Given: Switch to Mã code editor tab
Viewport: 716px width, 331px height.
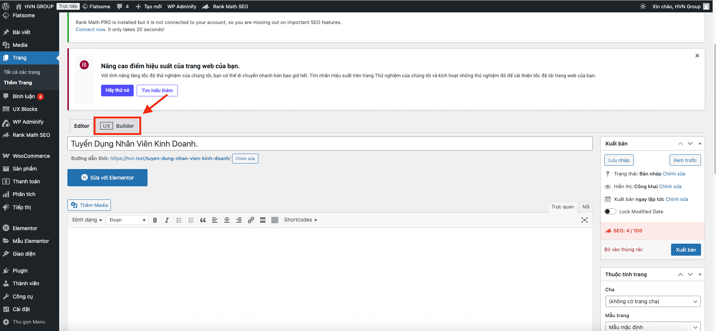Looking at the screenshot, I should coord(586,207).
